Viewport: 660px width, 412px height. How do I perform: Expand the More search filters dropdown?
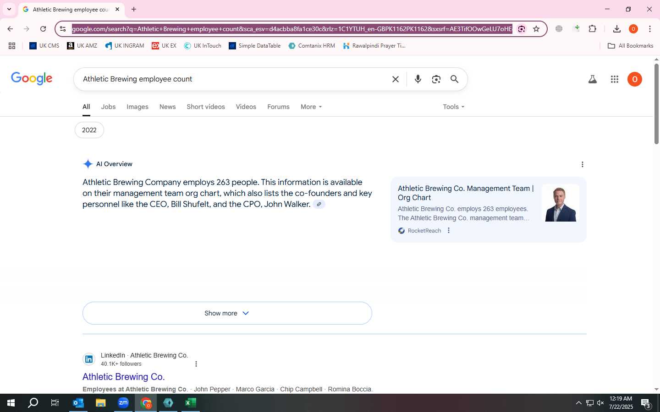[311, 107]
